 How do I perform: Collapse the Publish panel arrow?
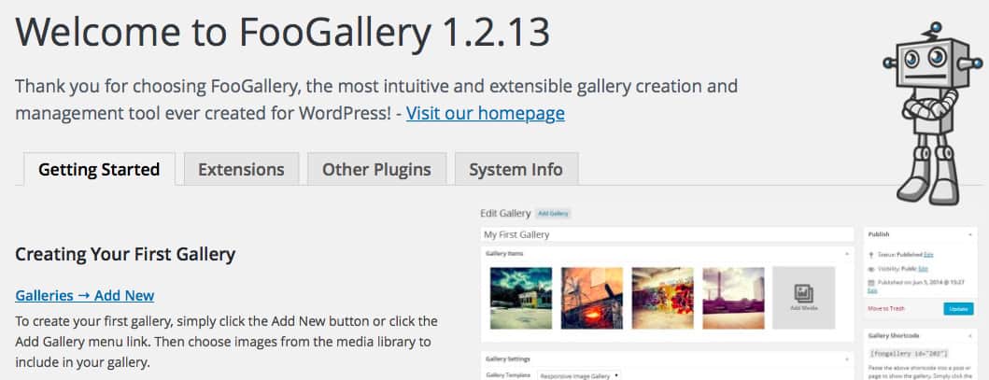pos(970,235)
